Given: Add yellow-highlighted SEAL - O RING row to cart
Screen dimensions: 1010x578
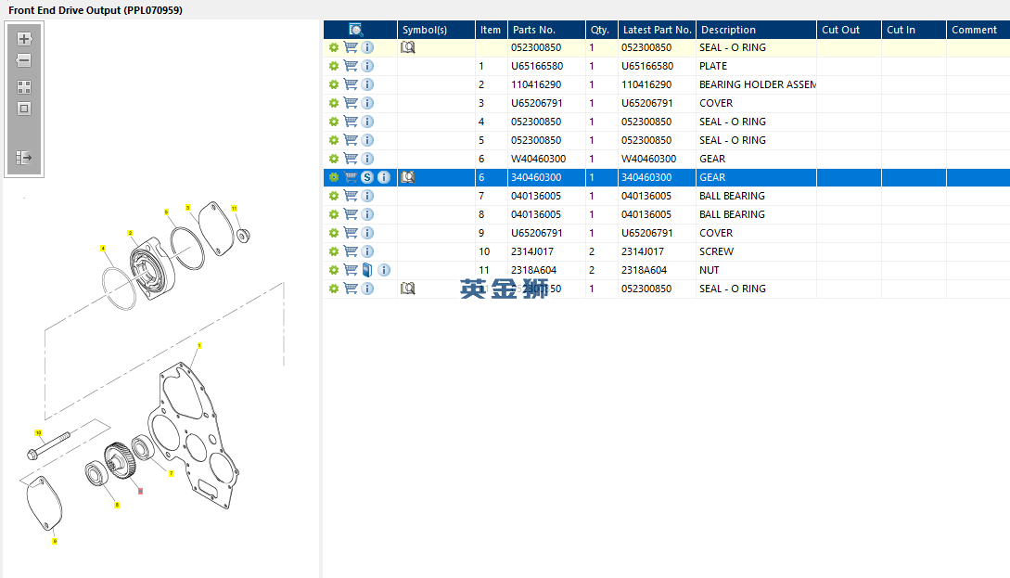Looking at the screenshot, I should coord(351,47).
